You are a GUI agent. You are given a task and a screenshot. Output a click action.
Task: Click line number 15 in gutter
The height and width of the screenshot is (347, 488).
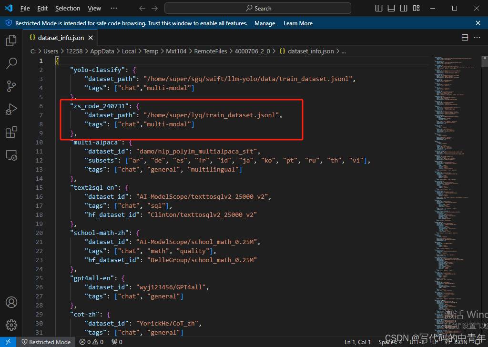point(39,188)
